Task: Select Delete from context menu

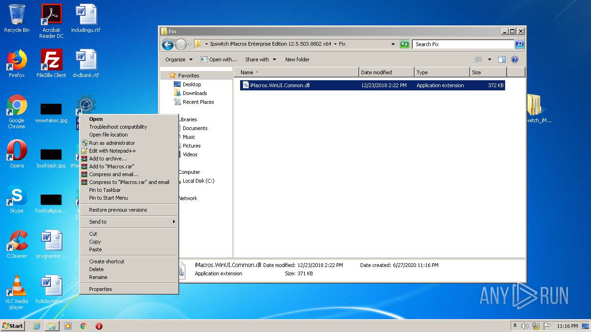Action: point(129,269)
